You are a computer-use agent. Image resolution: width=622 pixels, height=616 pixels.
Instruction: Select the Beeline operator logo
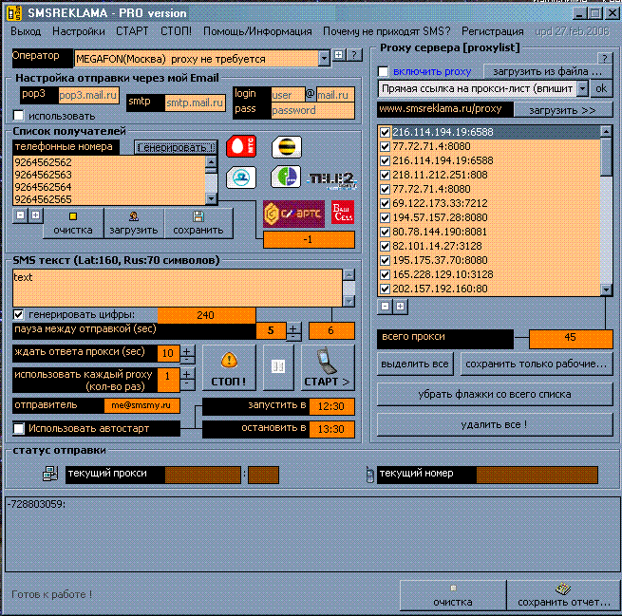(x=287, y=147)
